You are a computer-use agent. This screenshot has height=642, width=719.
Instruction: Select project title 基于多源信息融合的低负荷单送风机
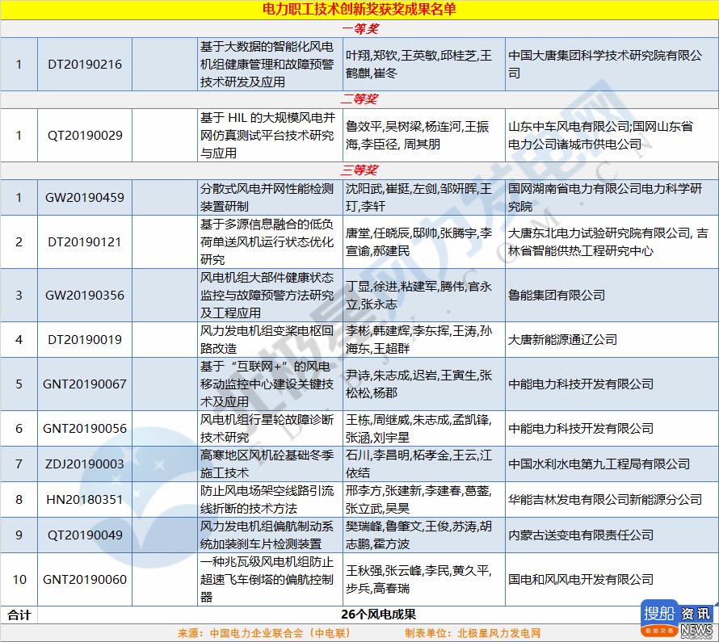267,242
